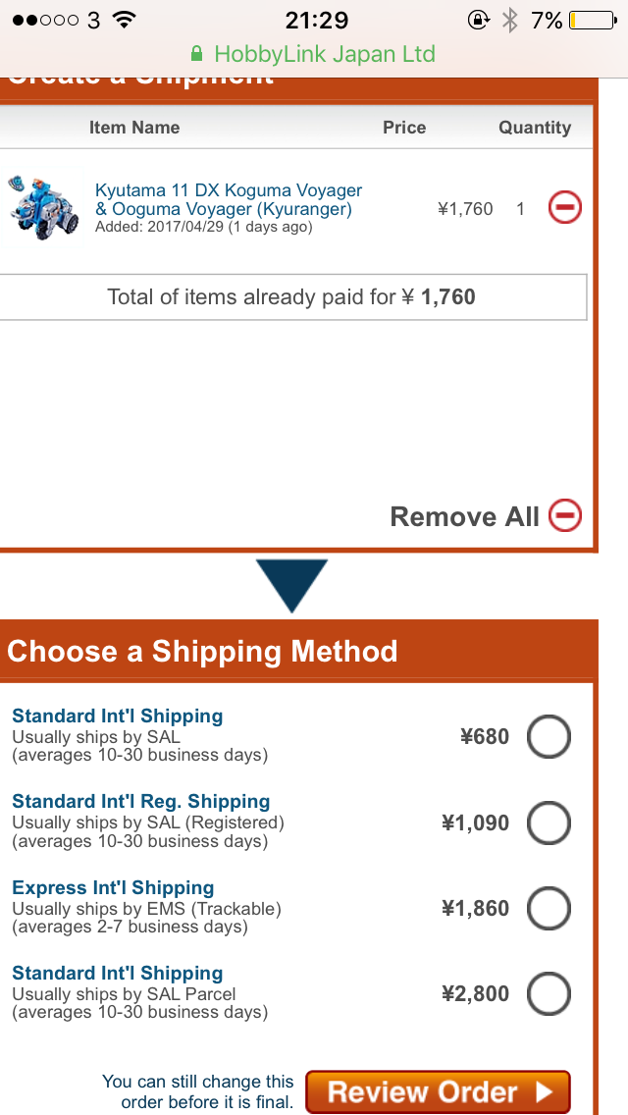Viewport: 628px width, 1115px height.
Task: Click the Express Int'l Shipping label
Action: (x=113, y=887)
